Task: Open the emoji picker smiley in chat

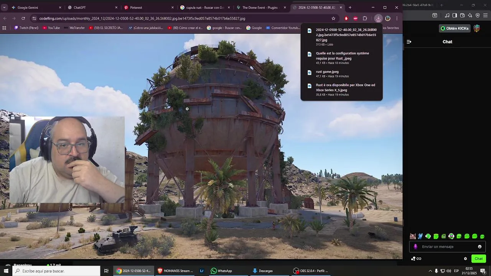Action: point(479,246)
